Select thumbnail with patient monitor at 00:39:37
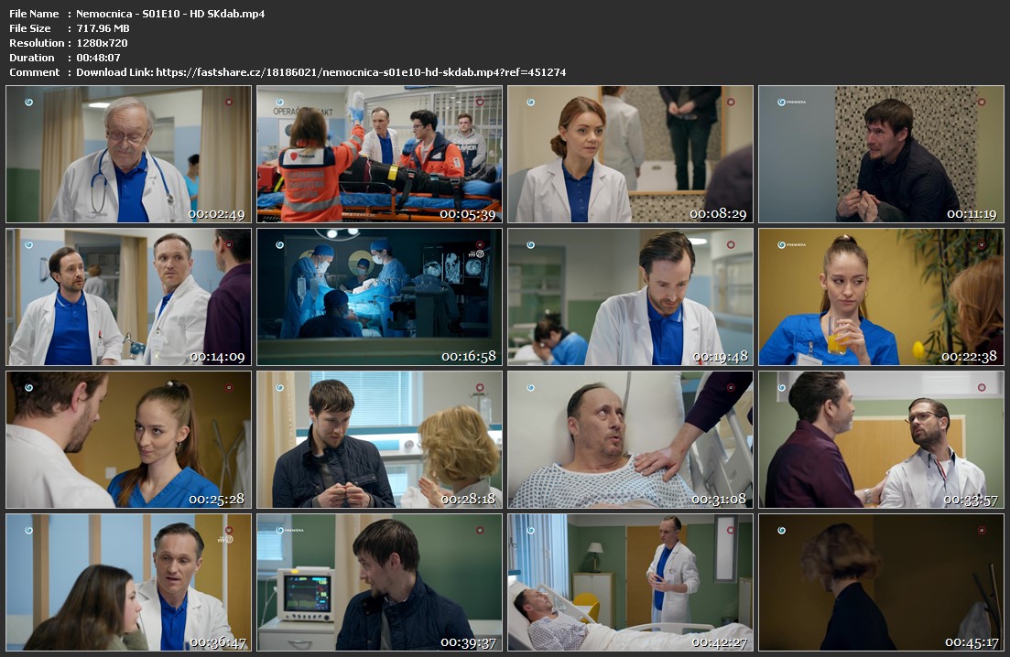 379,582
